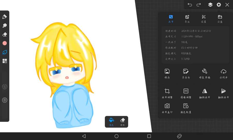
Task: Redo the last undone stroke
Action: click(x=199, y=5)
